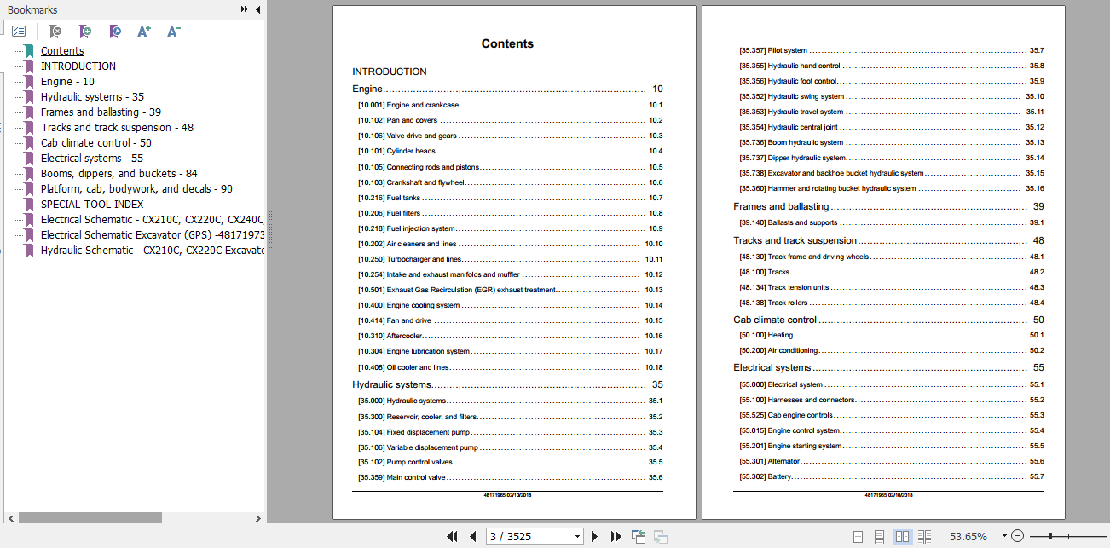
Task: Expand the Bookmarks panel with double arrow
Action: tap(245, 9)
